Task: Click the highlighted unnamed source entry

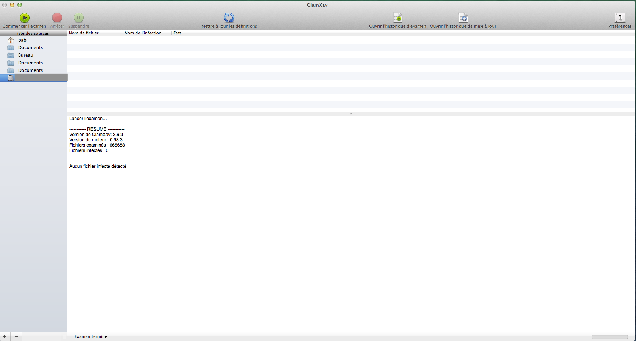Action: [x=34, y=78]
